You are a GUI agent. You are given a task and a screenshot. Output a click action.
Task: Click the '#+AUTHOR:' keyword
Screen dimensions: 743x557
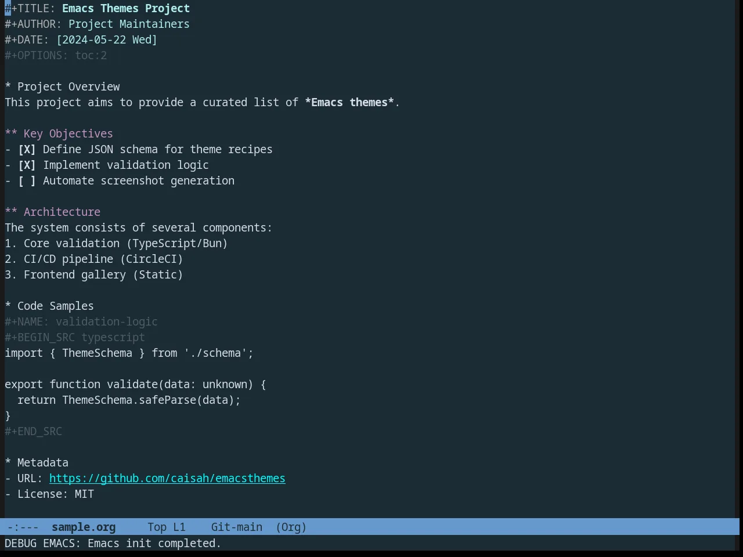point(33,24)
